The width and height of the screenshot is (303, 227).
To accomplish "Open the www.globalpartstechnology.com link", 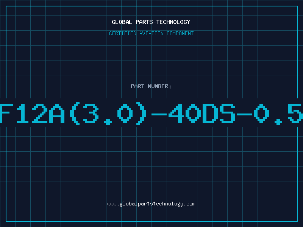I will pyautogui.click(x=151, y=204).
